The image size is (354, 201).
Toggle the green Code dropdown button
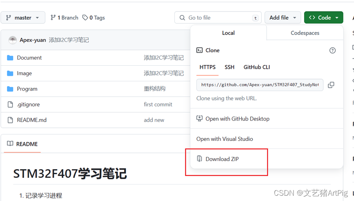coord(324,18)
